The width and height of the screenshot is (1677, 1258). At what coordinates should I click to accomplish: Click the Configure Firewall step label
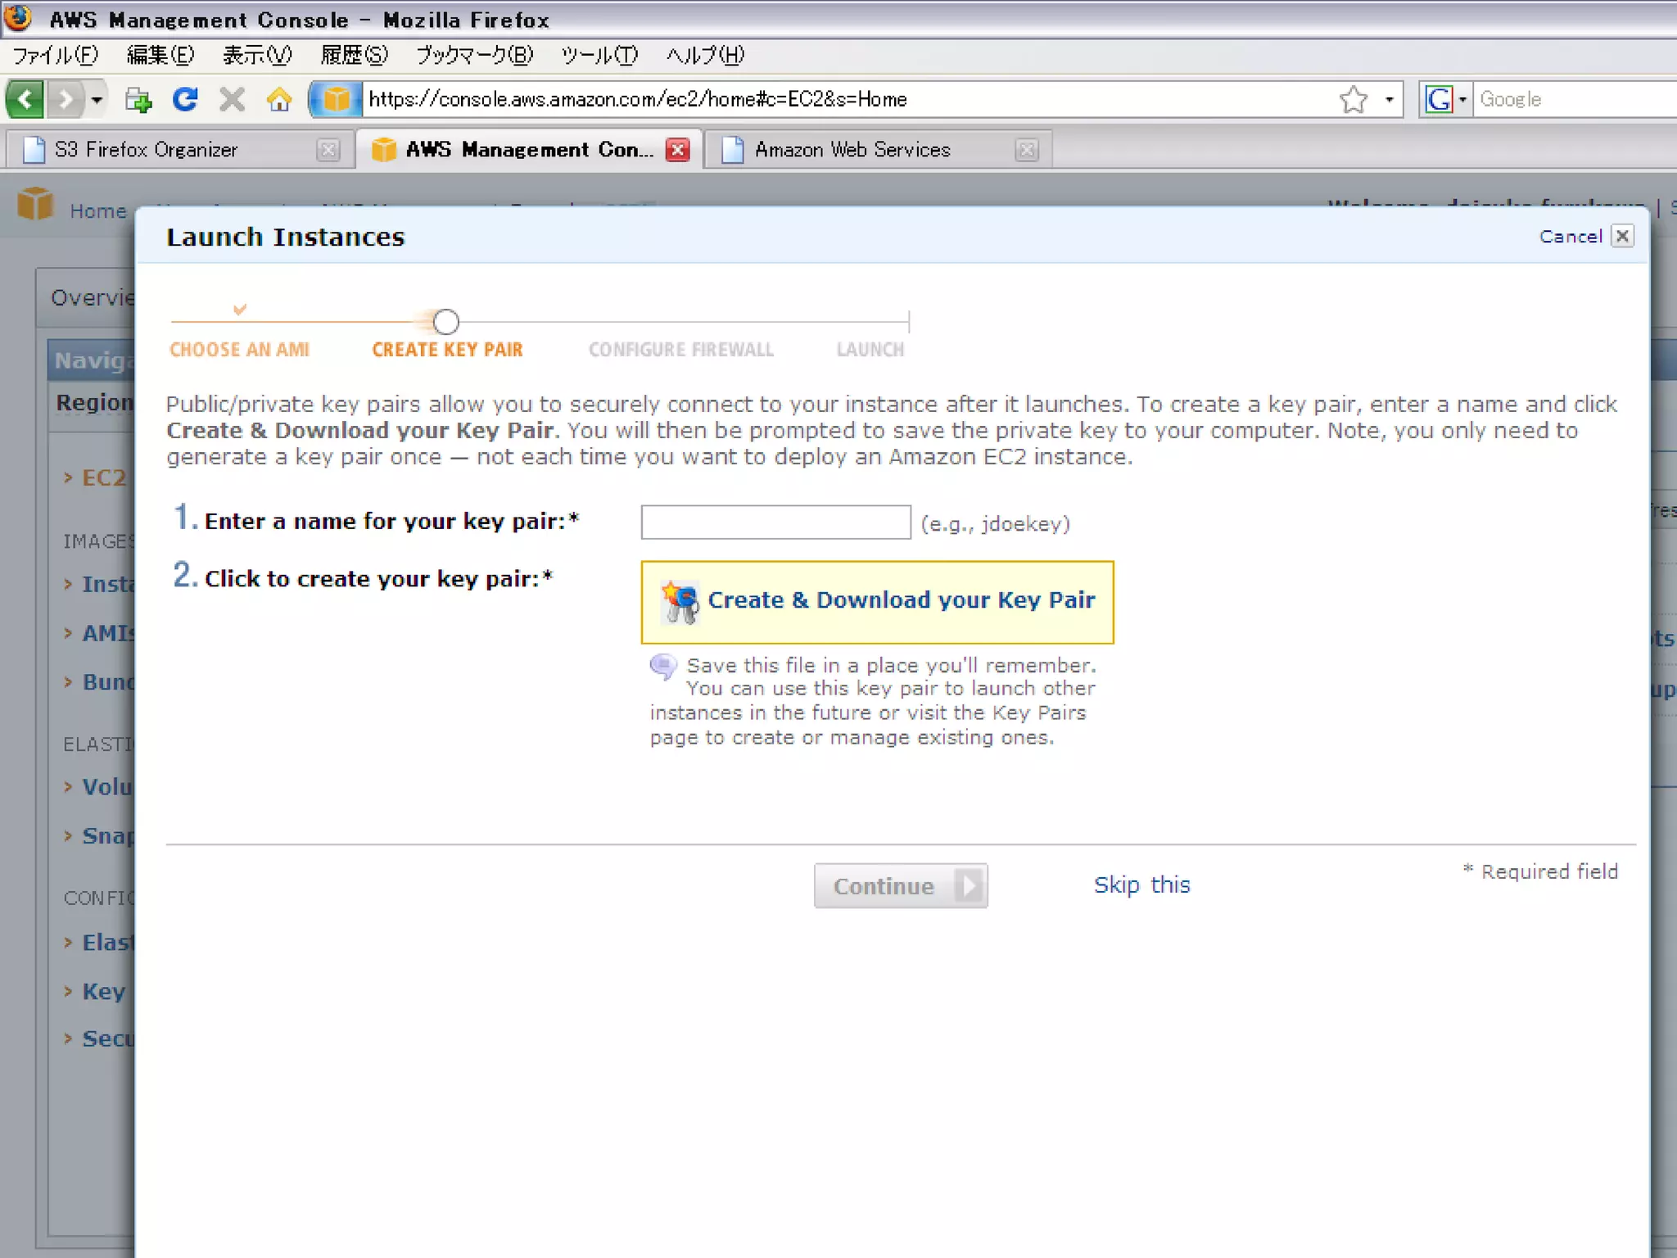680,350
